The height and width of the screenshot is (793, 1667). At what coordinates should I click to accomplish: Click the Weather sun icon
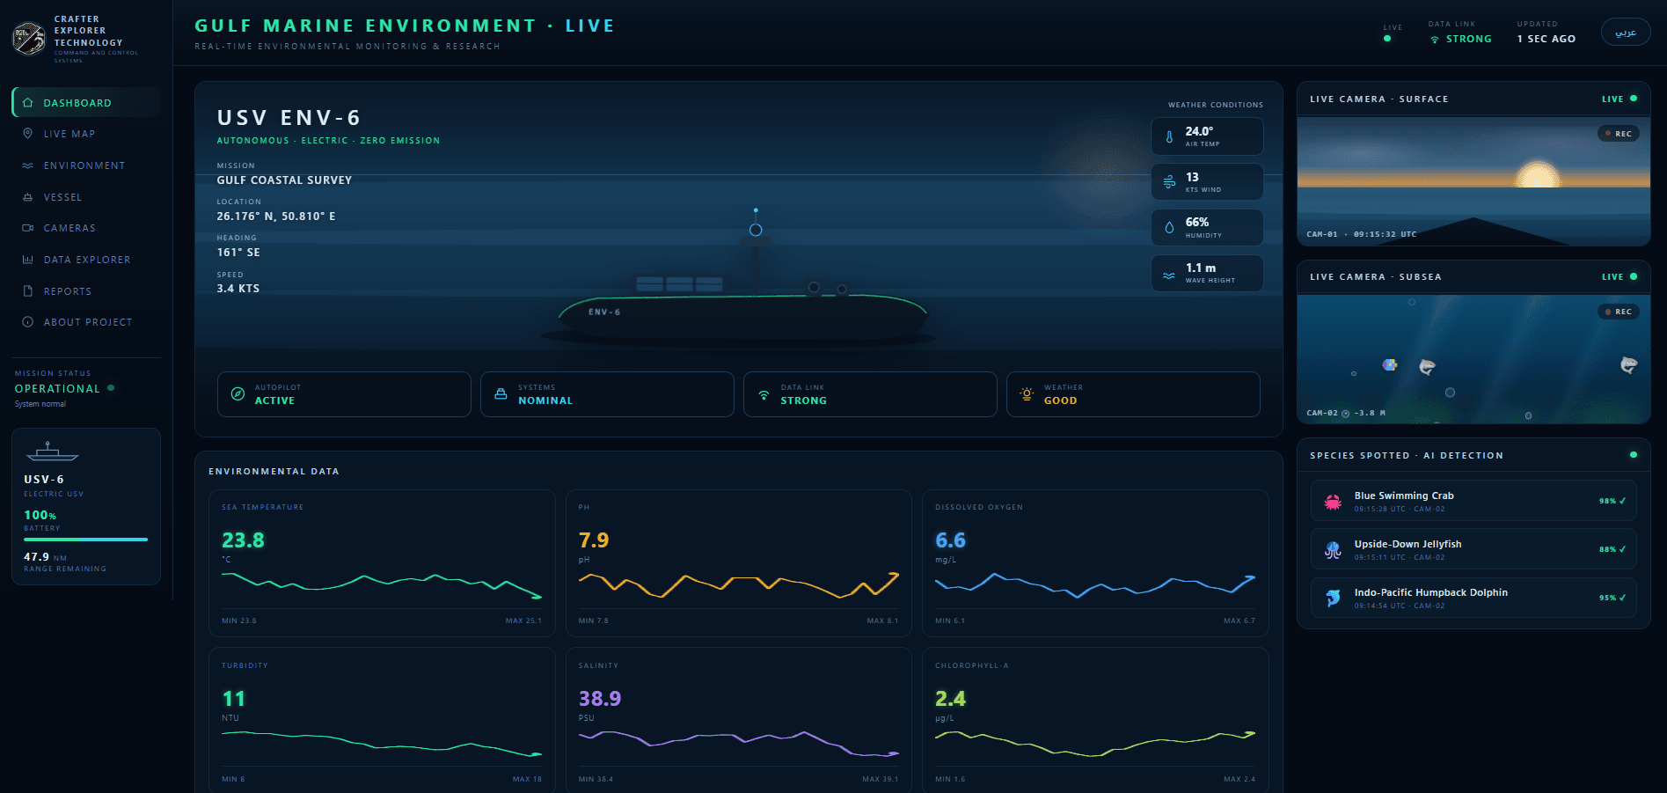[1027, 394]
